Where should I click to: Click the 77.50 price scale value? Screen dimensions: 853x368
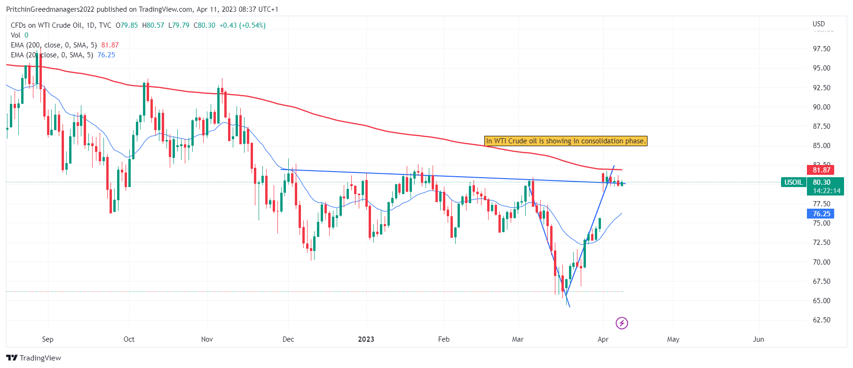point(821,204)
